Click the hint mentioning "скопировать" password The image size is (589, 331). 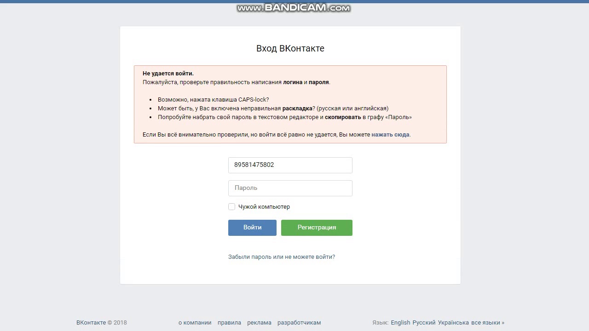coord(285,117)
